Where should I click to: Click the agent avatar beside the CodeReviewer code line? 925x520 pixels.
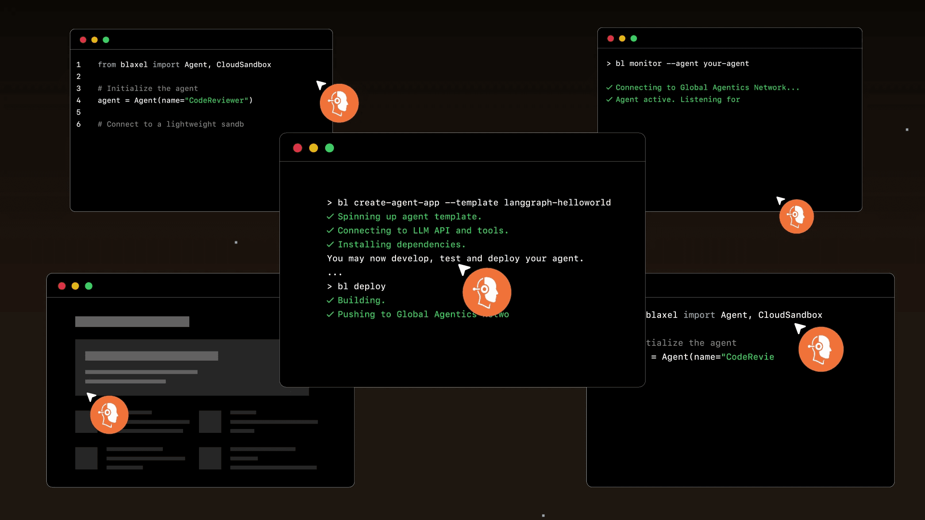click(339, 103)
